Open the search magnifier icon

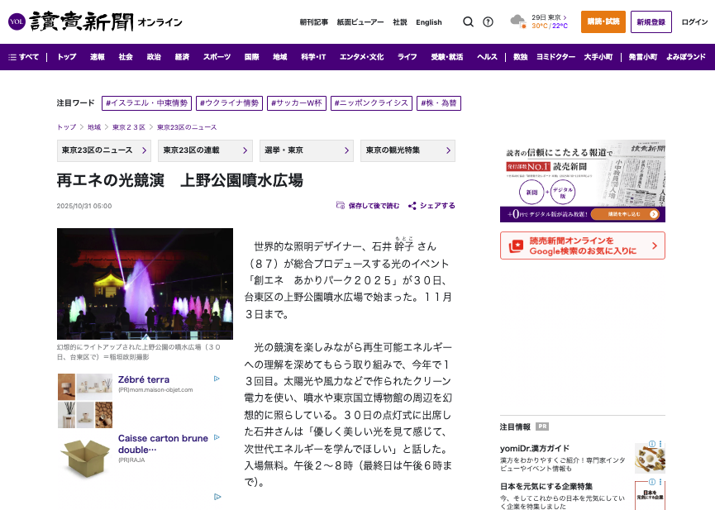coord(468,21)
